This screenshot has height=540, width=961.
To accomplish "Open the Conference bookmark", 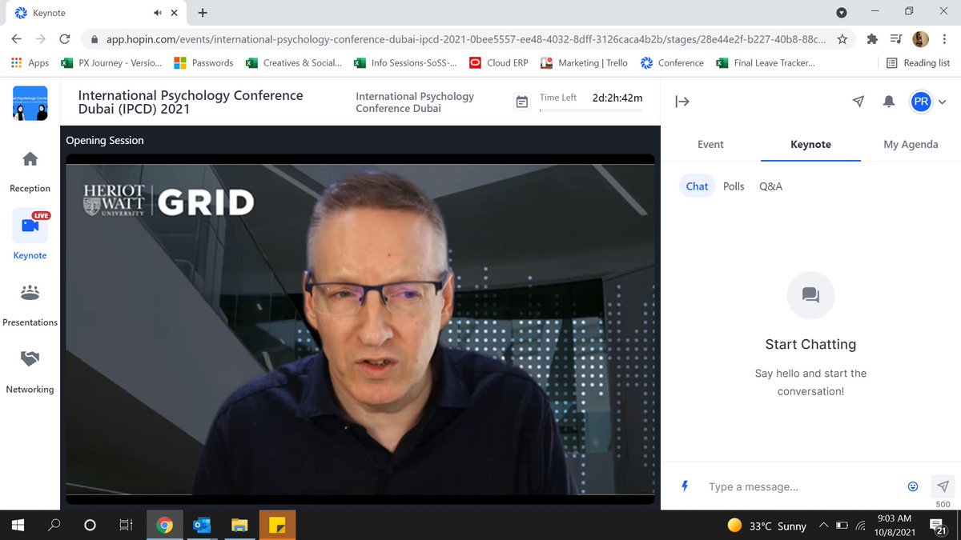I will pyautogui.click(x=672, y=62).
